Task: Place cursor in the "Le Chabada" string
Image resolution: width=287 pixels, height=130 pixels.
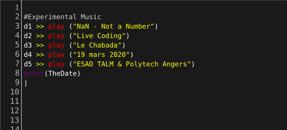Action: tap(97, 45)
